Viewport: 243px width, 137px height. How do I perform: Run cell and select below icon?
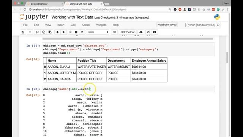[x=70, y=32]
